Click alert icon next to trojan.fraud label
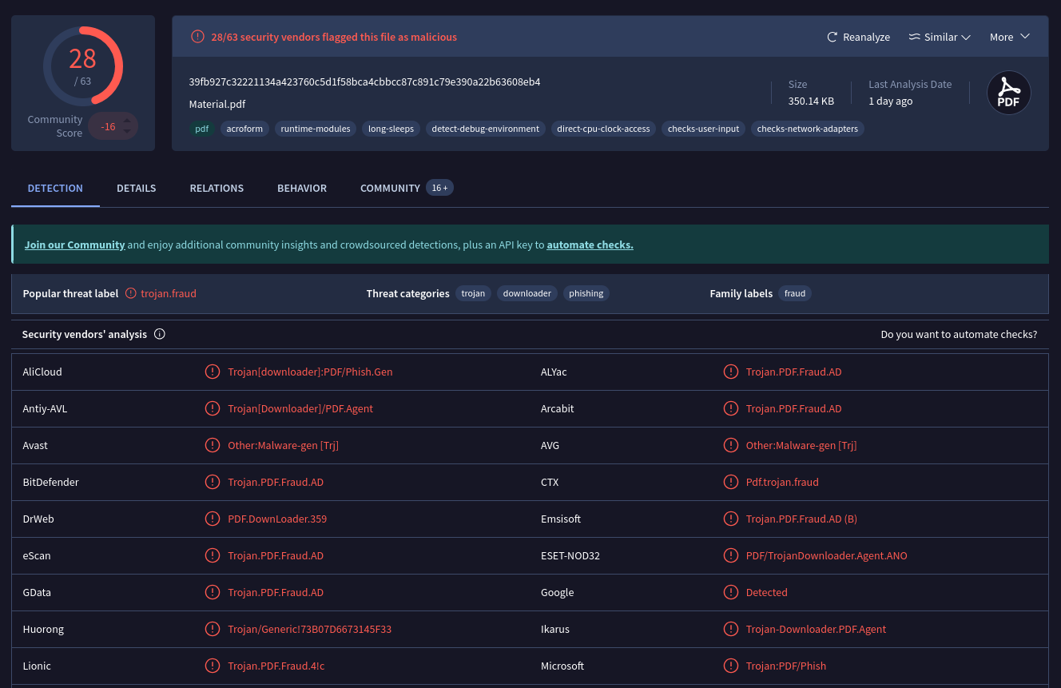The width and height of the screenshot is (1061, 688). [131, 293]
